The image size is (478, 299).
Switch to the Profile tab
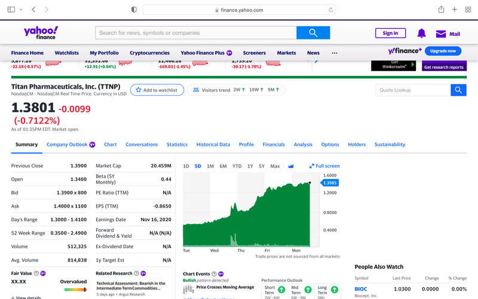[246, 145]
